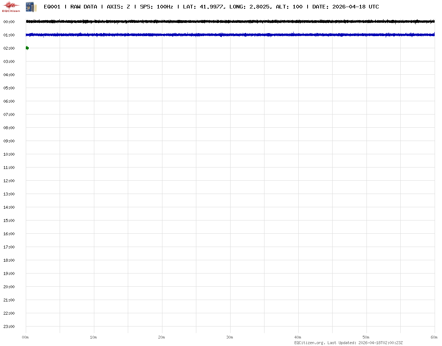Select the 01:00 hour label

tap(9, 35)
